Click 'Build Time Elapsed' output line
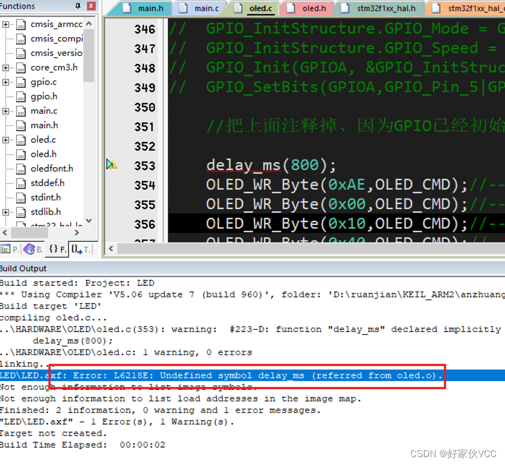The image size is (505, 464). [x=82, y=445]
